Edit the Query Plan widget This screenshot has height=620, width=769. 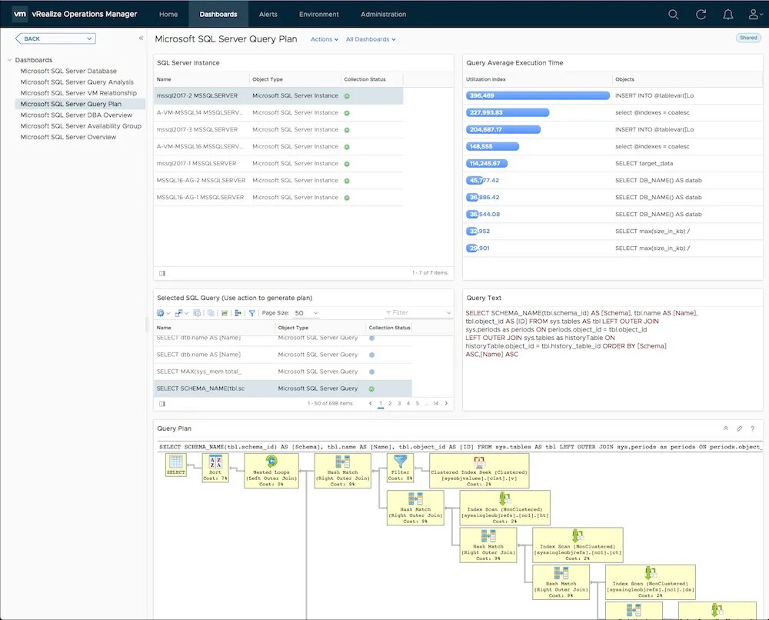pos(740,428)
